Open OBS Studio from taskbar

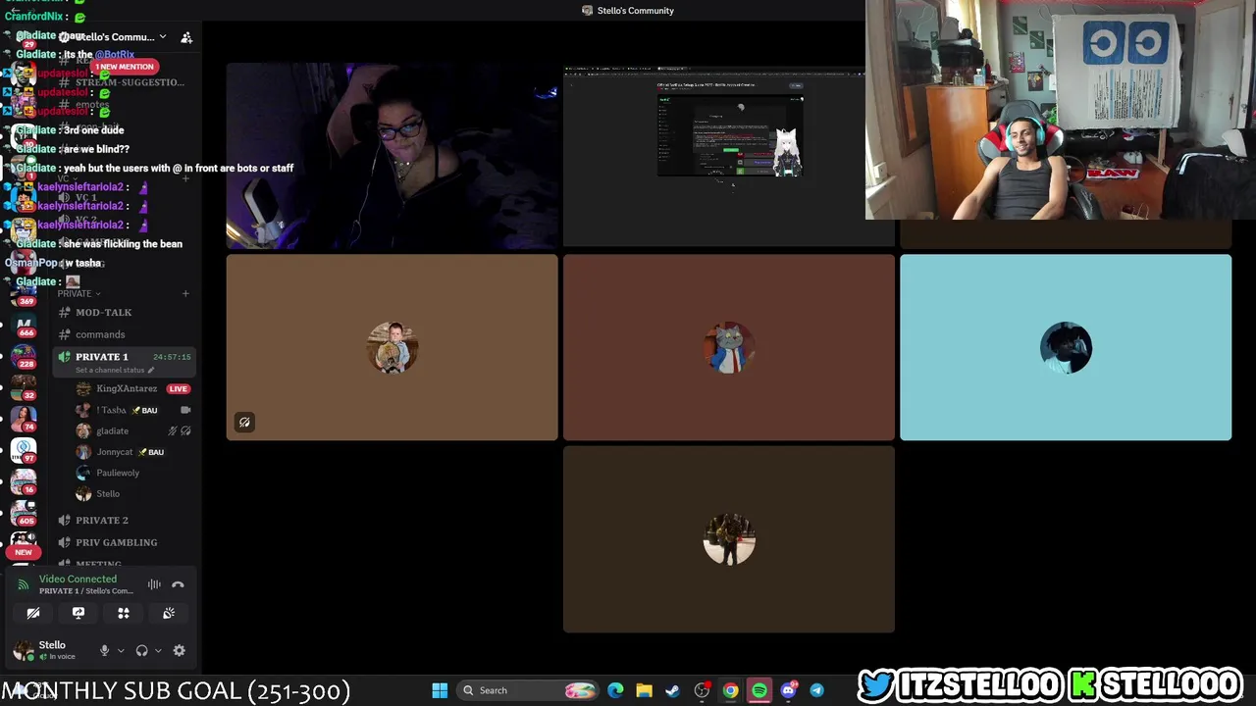point(702,690)
